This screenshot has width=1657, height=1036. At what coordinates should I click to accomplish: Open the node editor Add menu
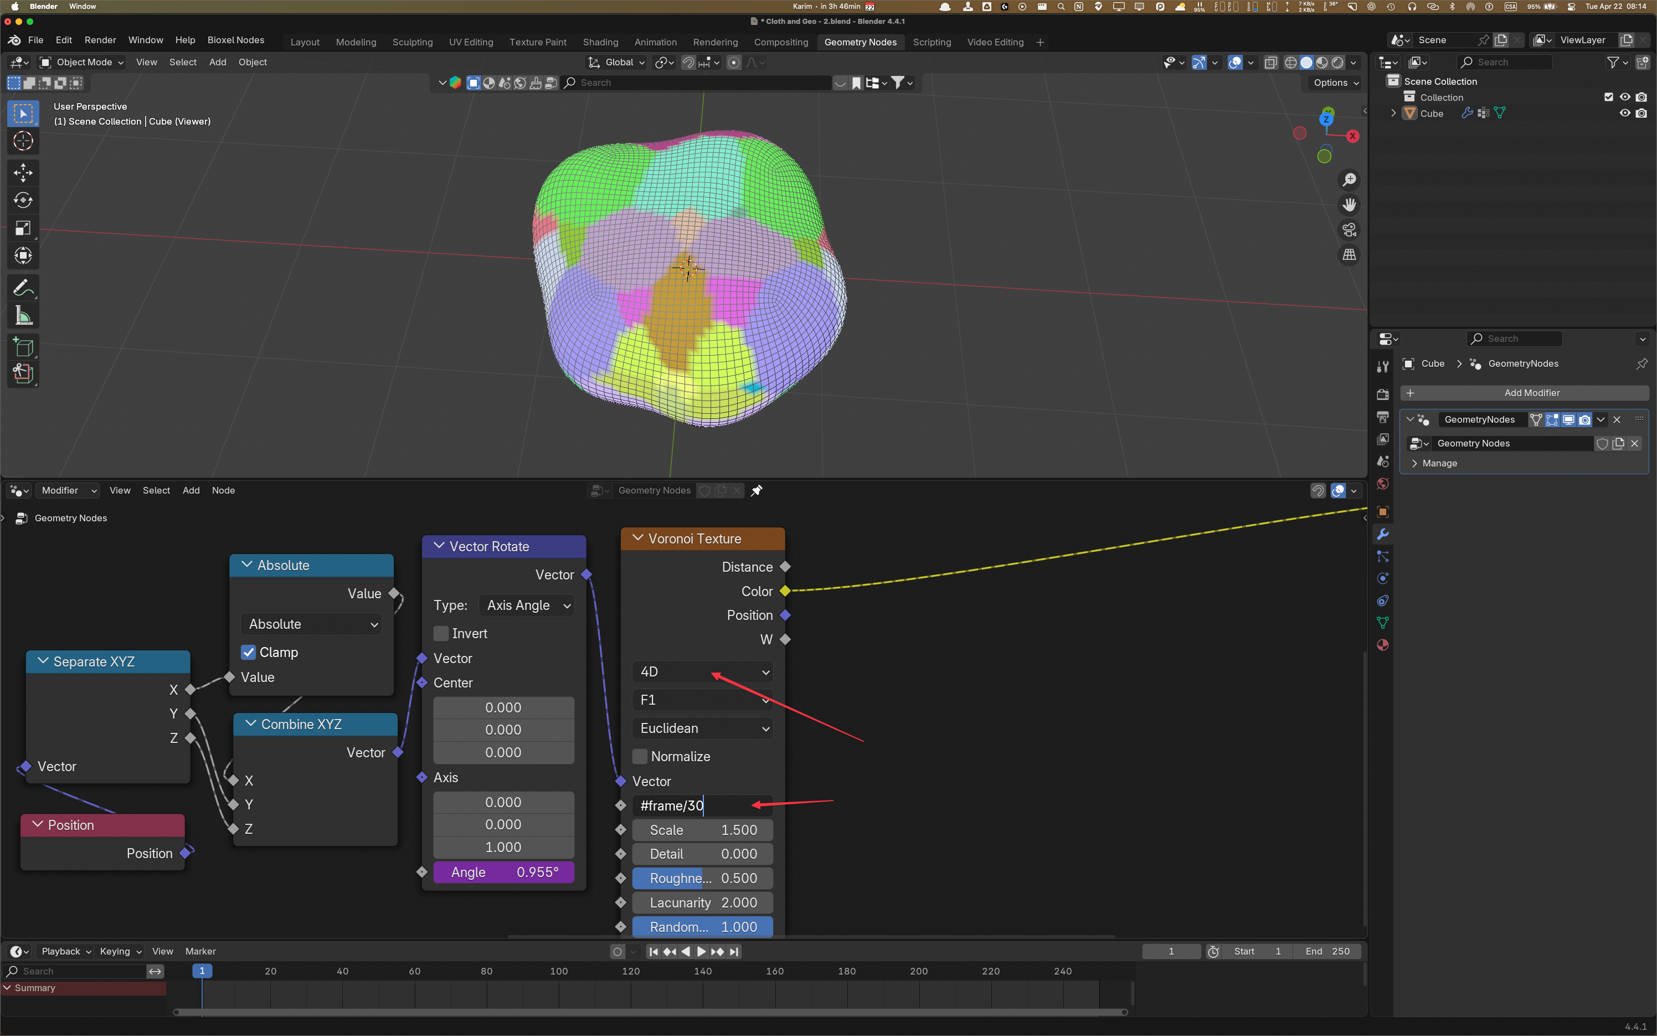click(191, 491)
